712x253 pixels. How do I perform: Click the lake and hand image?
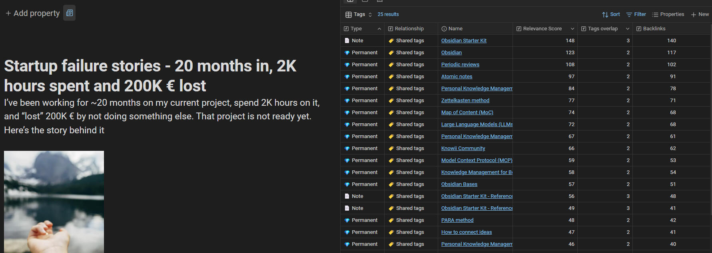[x=54, y=202]
